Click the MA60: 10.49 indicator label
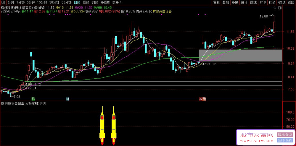 [x=103, y=8]
